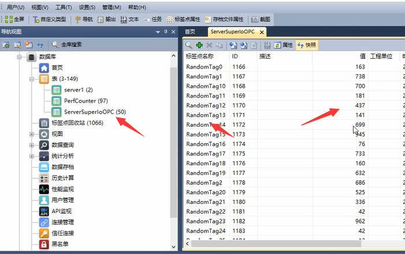The width and height of the screenshot is (405, 254).
Task: Open the 工具(T) menu
Action: 64,7
